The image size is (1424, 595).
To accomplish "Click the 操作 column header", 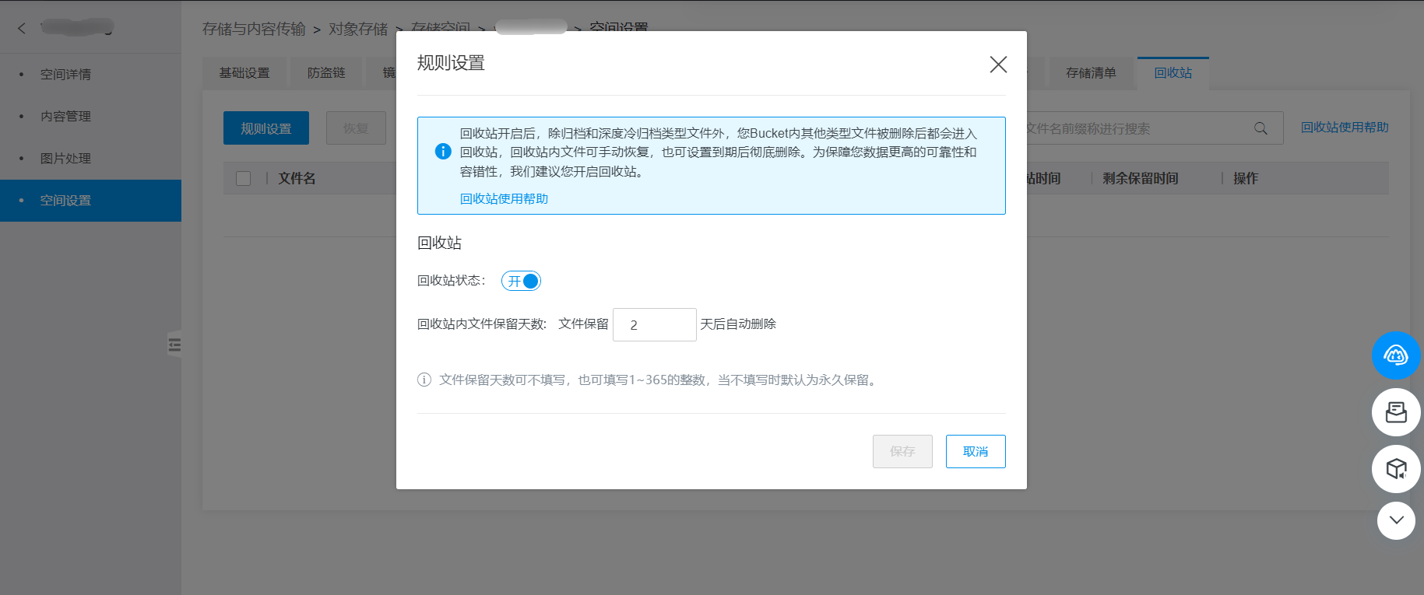I will pos(1246,178).
